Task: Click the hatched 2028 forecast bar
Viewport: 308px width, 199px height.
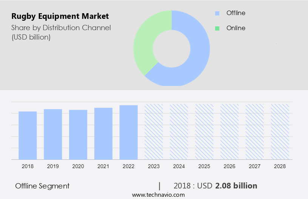Action: coord(280,131)
